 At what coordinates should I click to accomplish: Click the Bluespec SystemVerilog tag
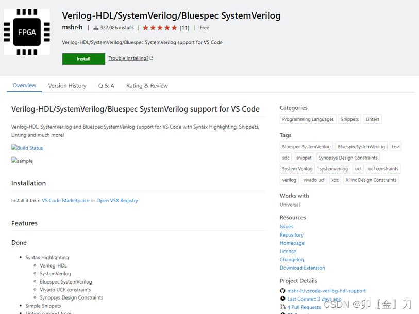pos(306,147)
